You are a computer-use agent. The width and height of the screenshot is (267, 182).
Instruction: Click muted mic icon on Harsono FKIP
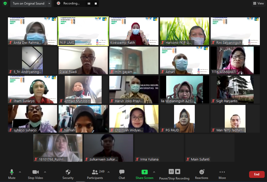pos(163,42)
